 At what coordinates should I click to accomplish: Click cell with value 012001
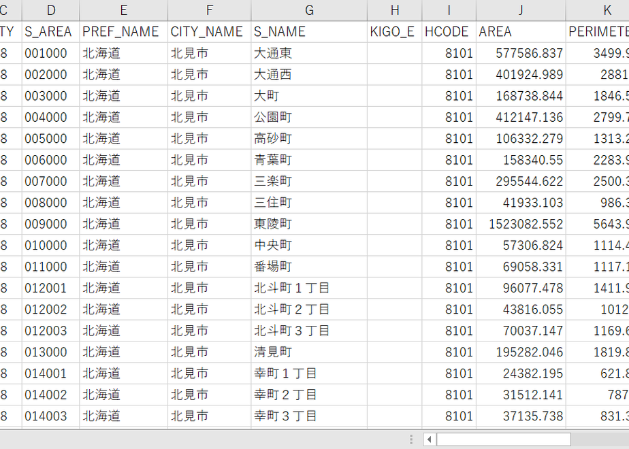[51, 288]
